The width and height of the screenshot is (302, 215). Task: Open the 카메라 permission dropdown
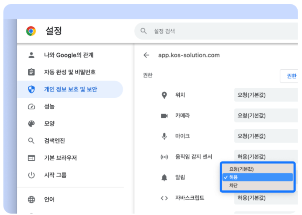[266, 116]
